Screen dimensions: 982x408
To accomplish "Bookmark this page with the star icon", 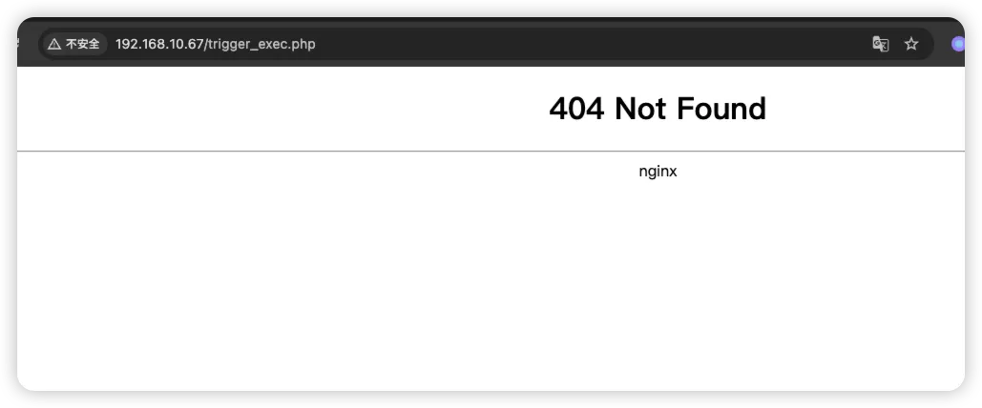I will pos(911,44).
